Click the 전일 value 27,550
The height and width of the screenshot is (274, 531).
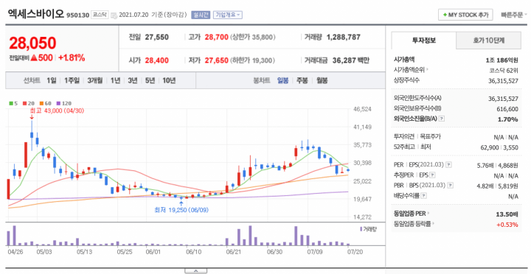157,38
